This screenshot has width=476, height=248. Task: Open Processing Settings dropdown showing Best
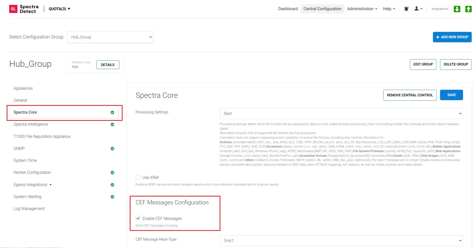341,113
